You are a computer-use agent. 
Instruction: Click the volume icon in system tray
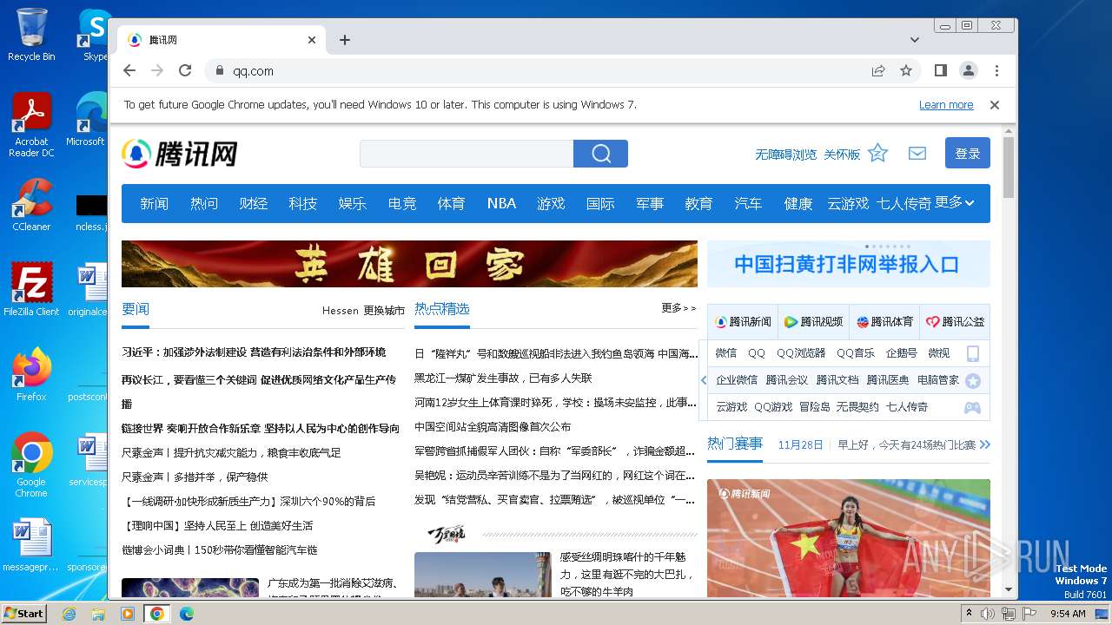coord(988,614)
